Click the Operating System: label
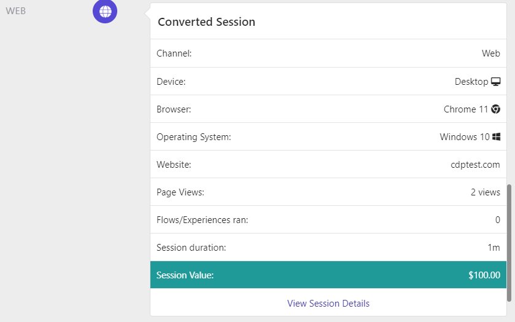 (194, 137)
